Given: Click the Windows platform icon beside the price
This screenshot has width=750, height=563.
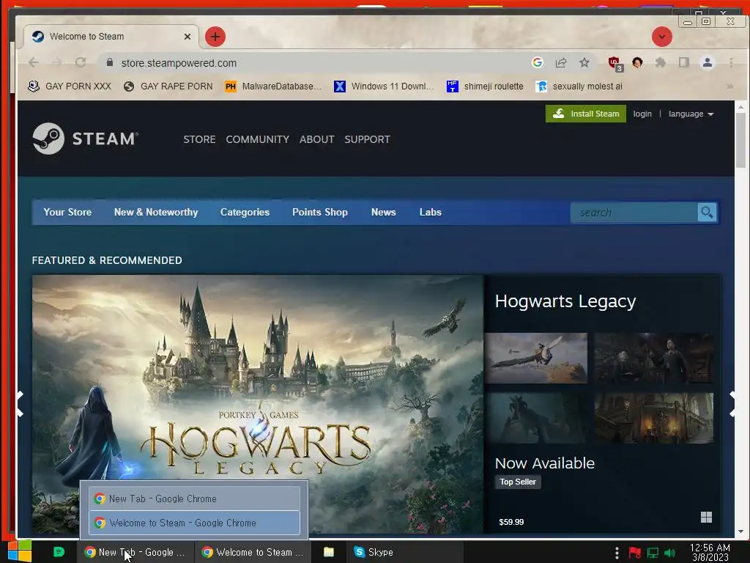Looking at the screenshot, I should pyautogui.click(x=706, y=517).
